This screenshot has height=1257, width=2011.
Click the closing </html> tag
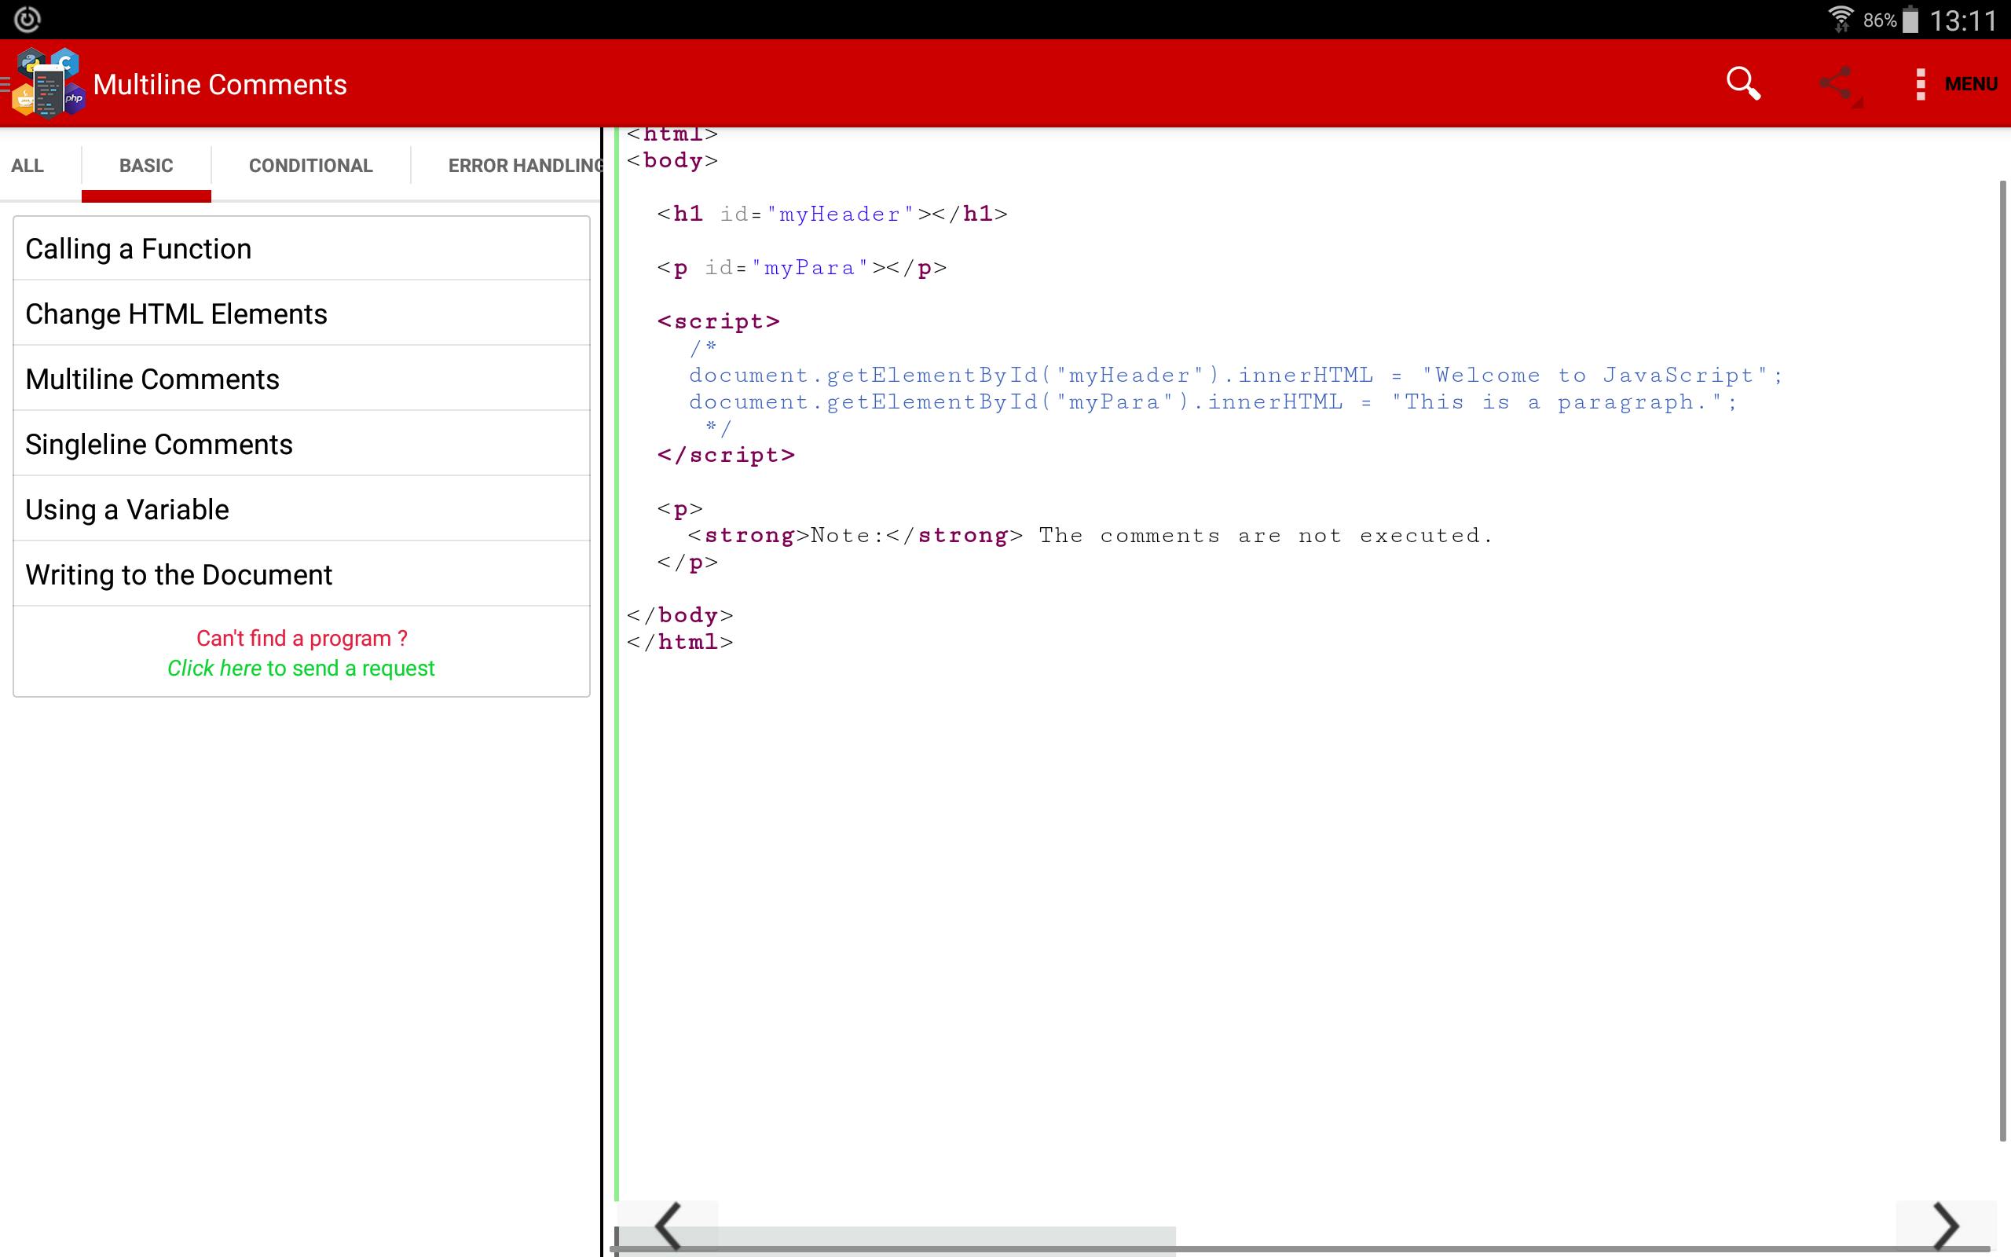[679, 642]
